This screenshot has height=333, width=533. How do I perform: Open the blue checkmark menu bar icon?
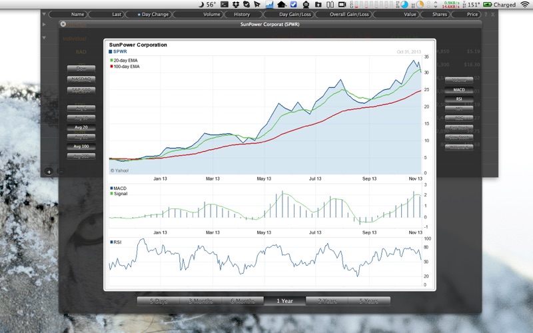point(294,5)
